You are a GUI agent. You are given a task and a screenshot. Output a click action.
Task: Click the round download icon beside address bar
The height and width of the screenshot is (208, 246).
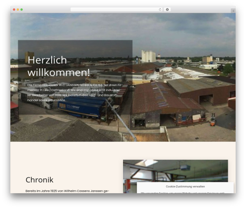click(167, 10)
